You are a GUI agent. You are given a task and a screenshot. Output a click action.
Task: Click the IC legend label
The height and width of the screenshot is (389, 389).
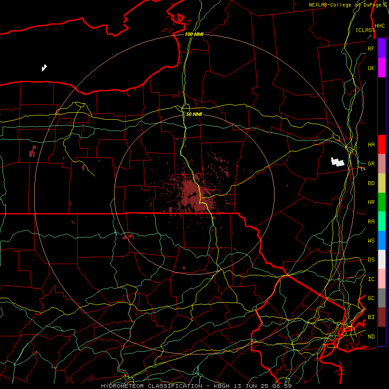[x=371, y=279]
